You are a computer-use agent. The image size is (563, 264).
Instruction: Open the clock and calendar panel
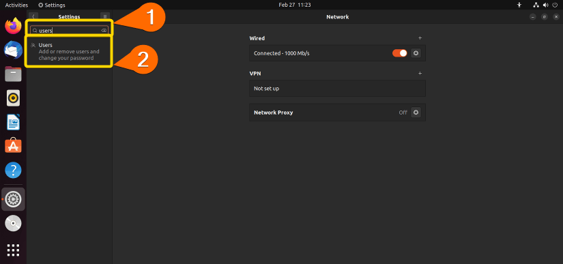[294, 5]
